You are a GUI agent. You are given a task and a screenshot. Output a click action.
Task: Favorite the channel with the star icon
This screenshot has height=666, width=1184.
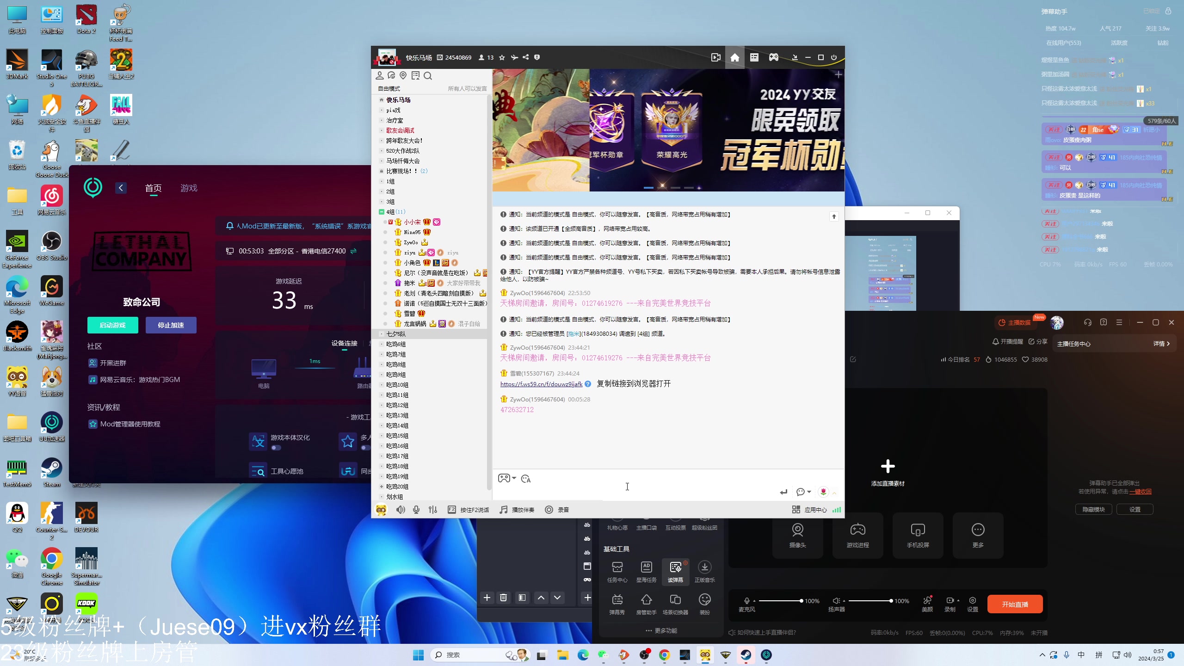tap(502, 57)
